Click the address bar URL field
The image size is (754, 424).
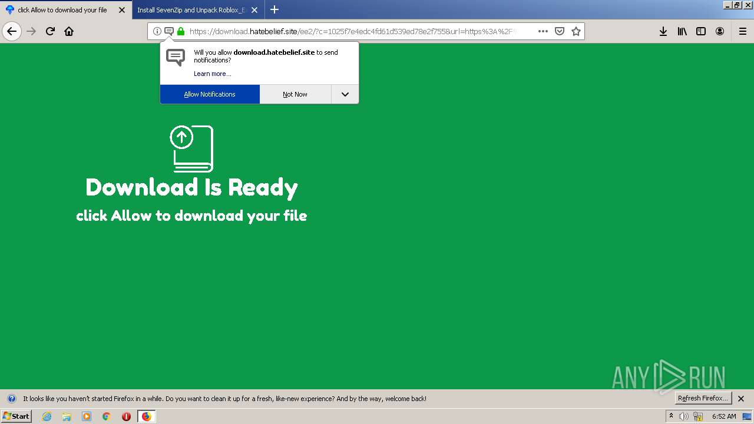(352, 31)
